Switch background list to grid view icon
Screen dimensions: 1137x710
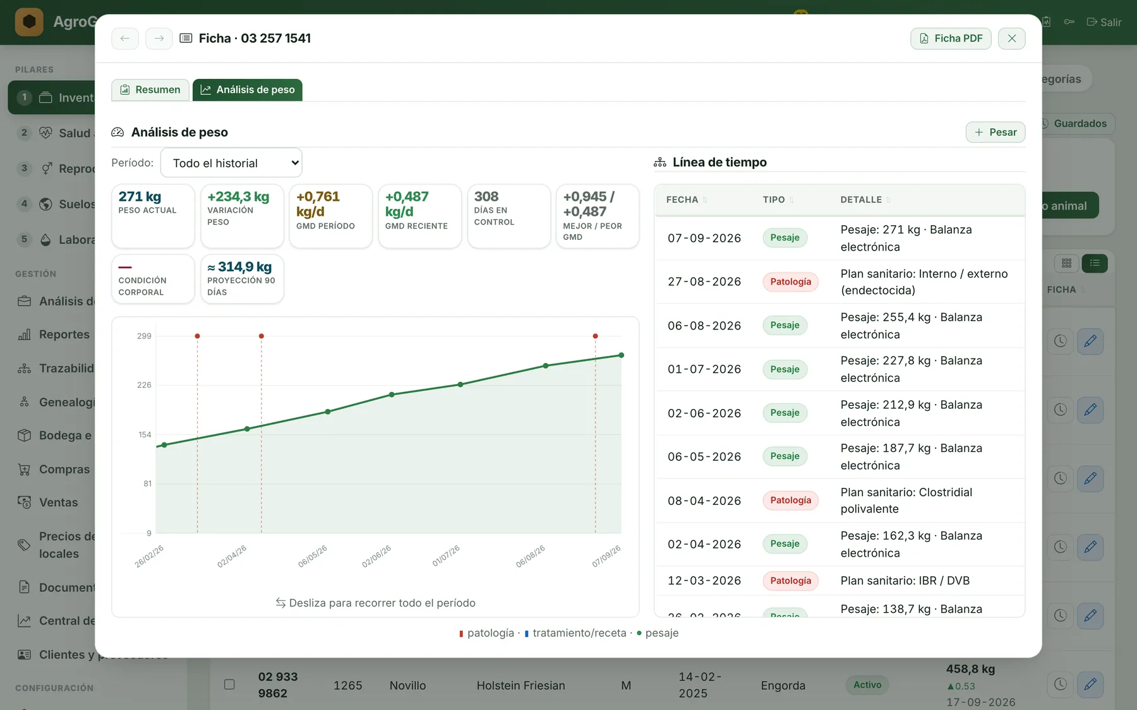point(1067,263)
